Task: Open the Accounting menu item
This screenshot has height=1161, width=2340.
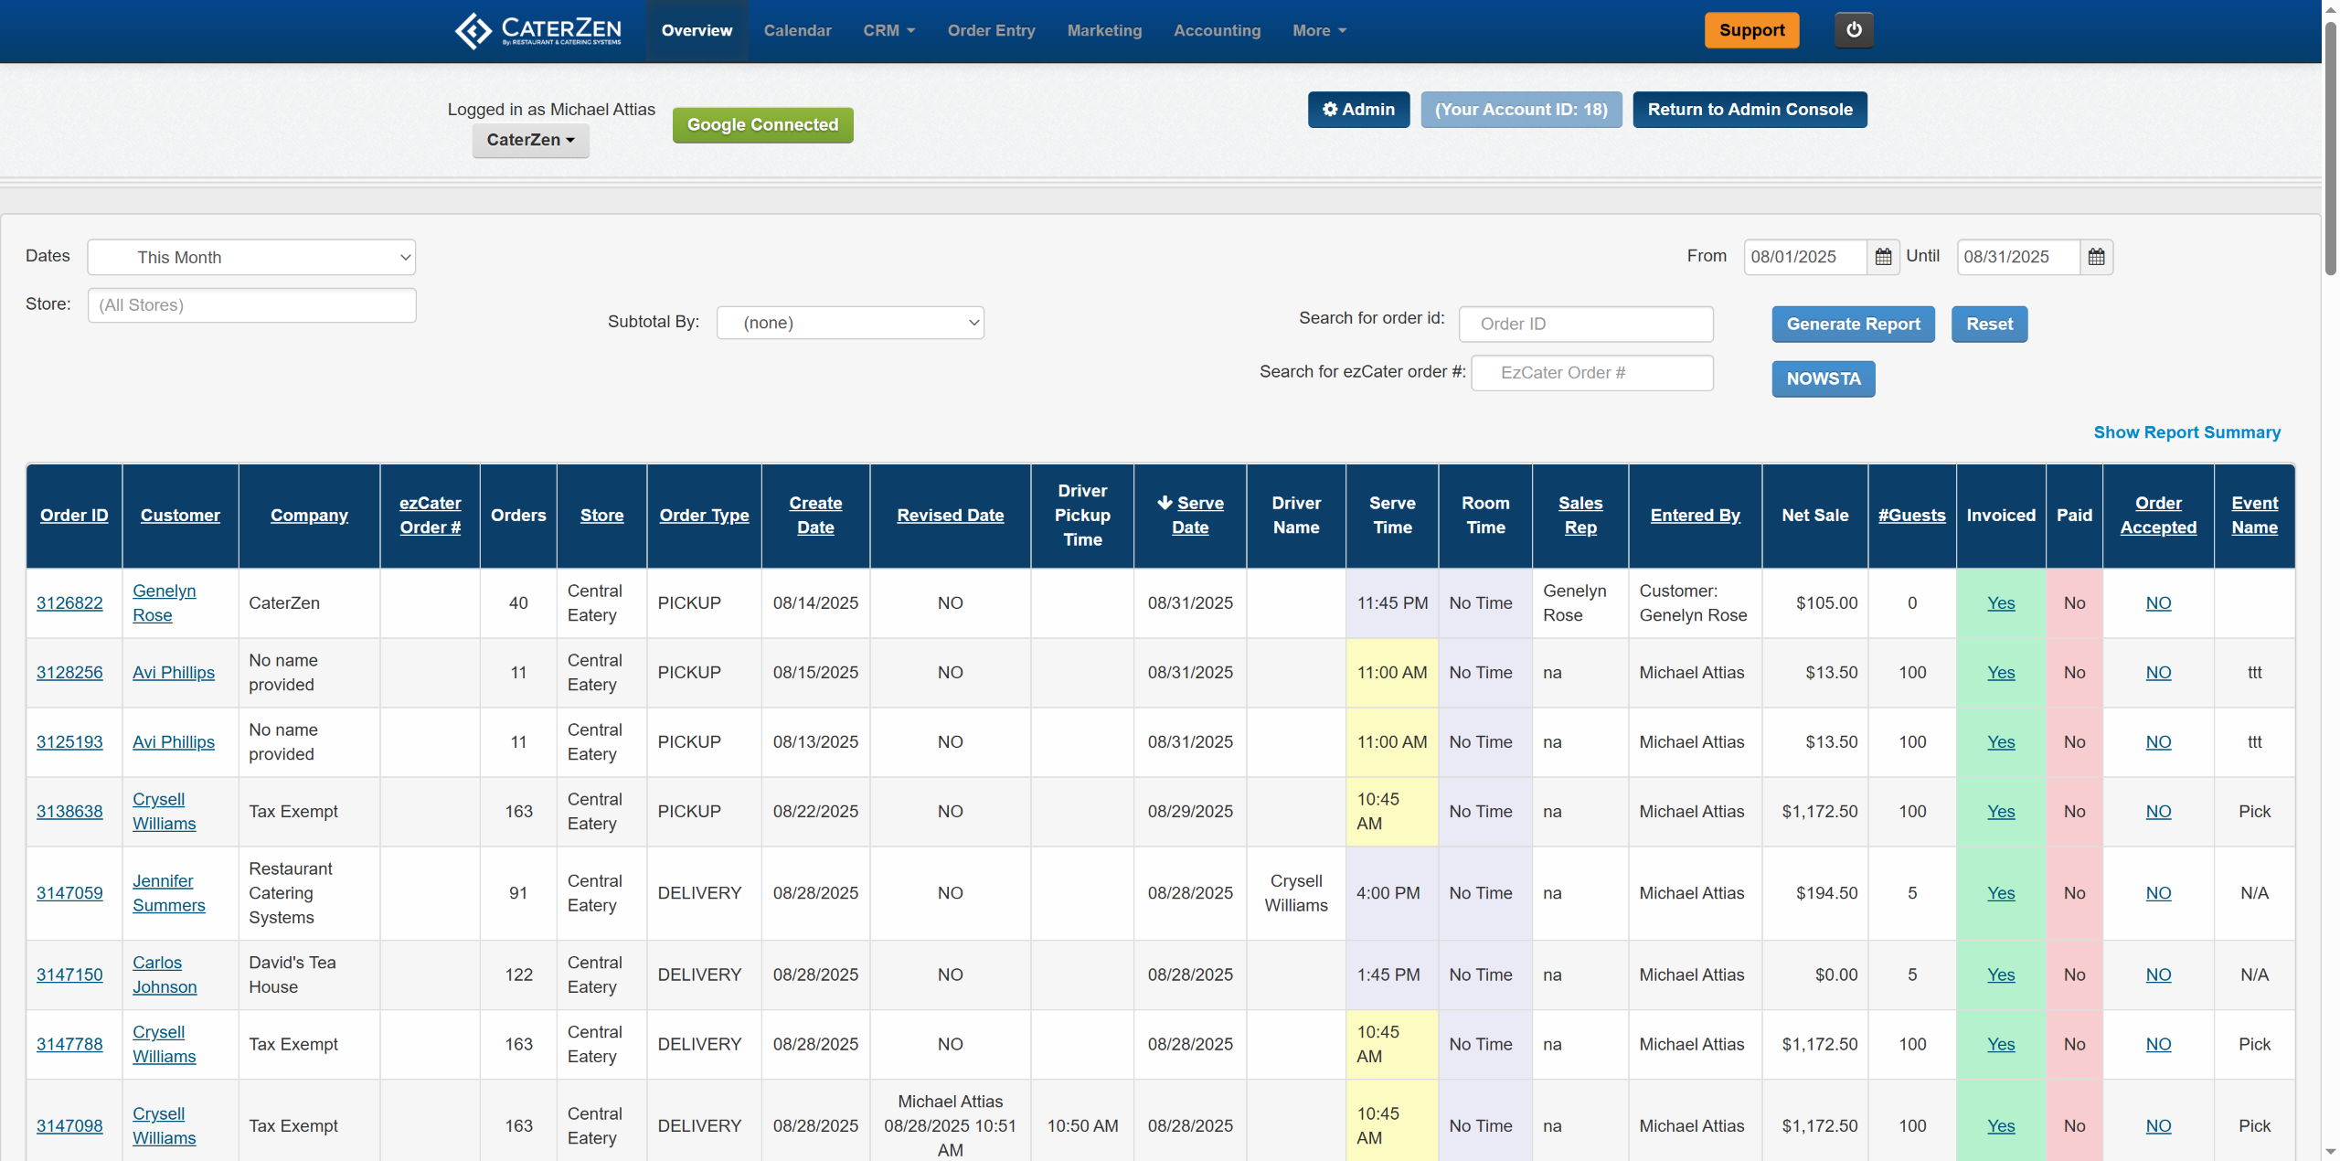Action: click(x=1216, y=31)
